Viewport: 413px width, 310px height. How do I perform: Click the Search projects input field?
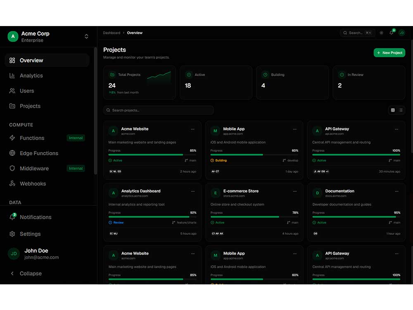[159, 110]
